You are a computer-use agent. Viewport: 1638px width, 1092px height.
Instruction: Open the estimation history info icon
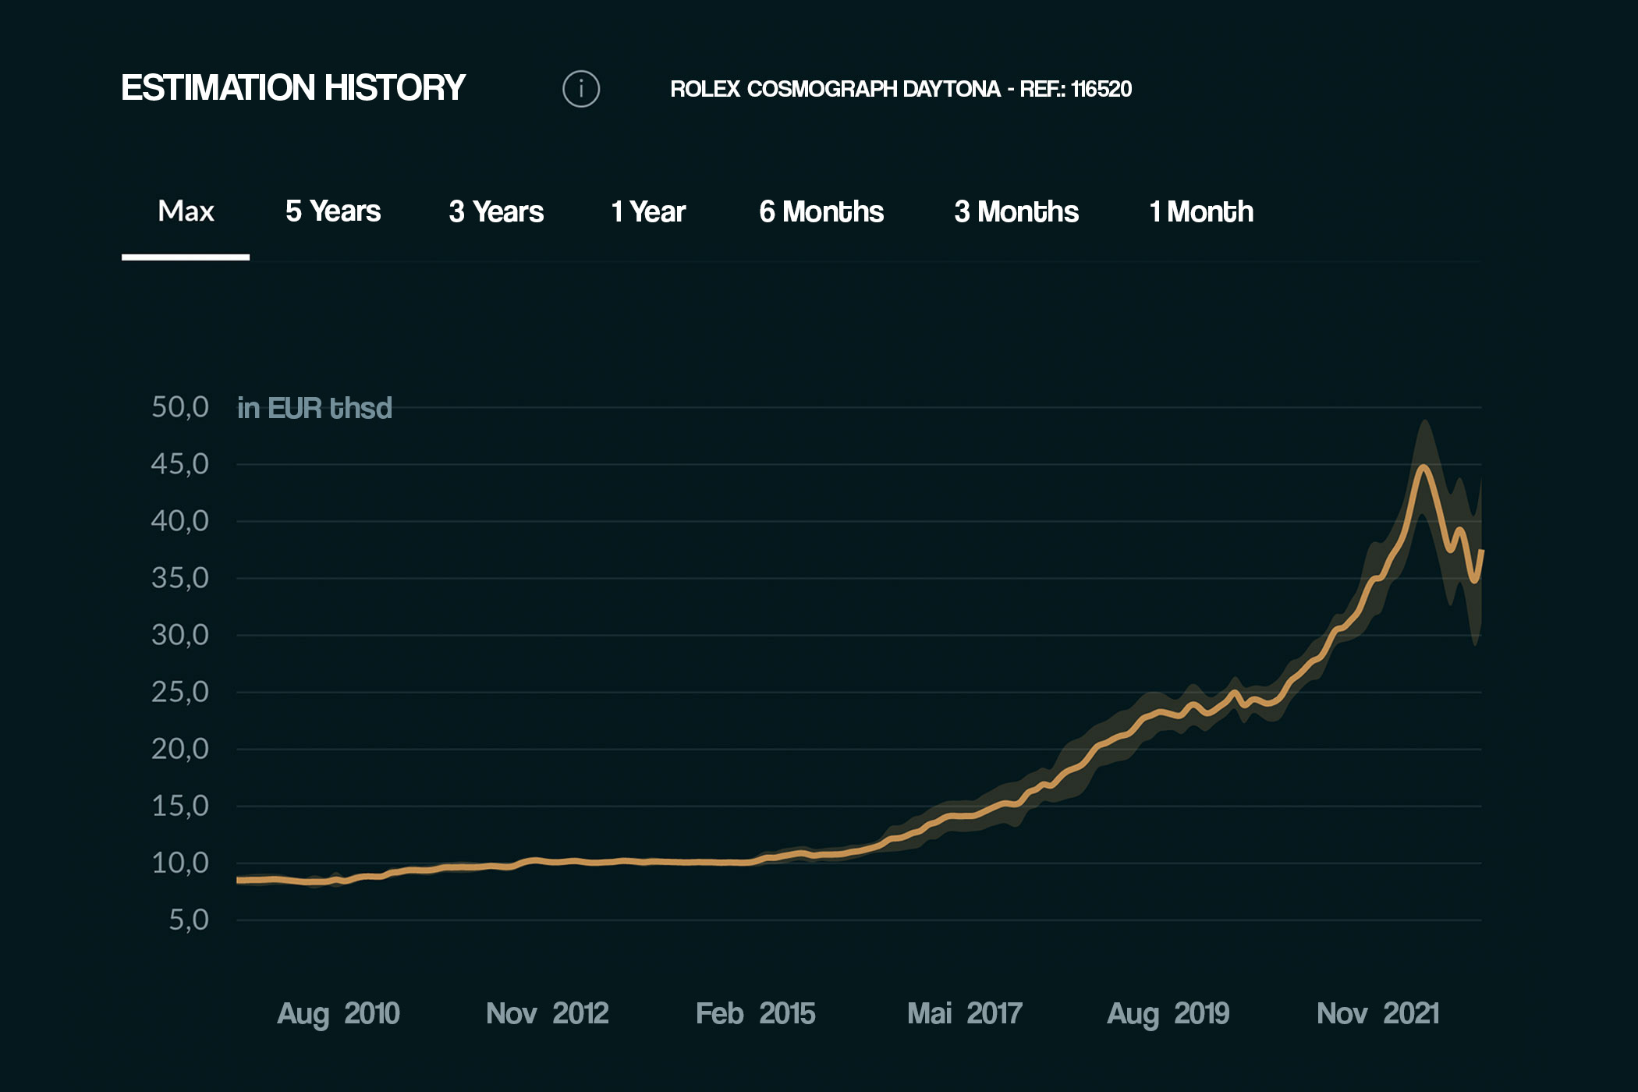tap(581, 89)
